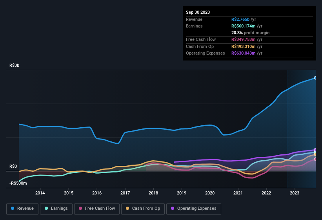Click the Sep 30 2023 tooltip date header
This screenshot has height=220, width=322.
[x=198, y=12]
